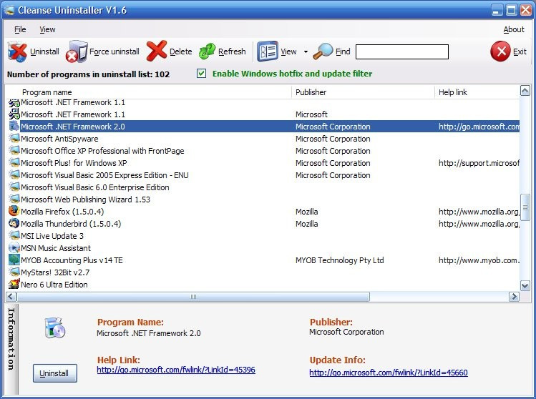Click the green Refresh icon
Image resolution: width=536 pixels, height=399 pixels.
click(x=207, y=51)
